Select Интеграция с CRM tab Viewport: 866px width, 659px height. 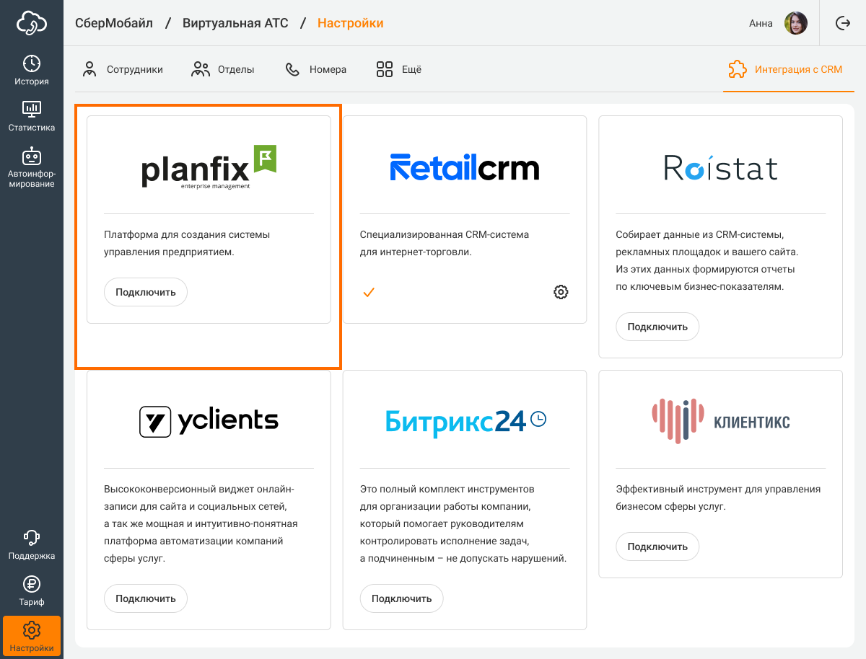click(x=785, y=70)
